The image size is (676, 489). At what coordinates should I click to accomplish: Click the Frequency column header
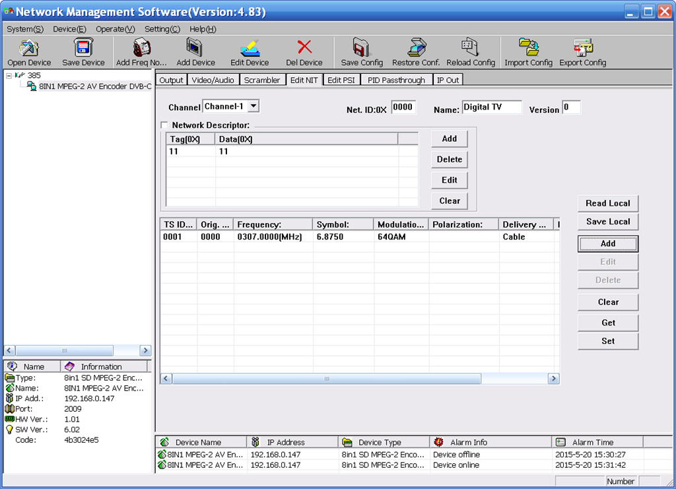(273, 224)
